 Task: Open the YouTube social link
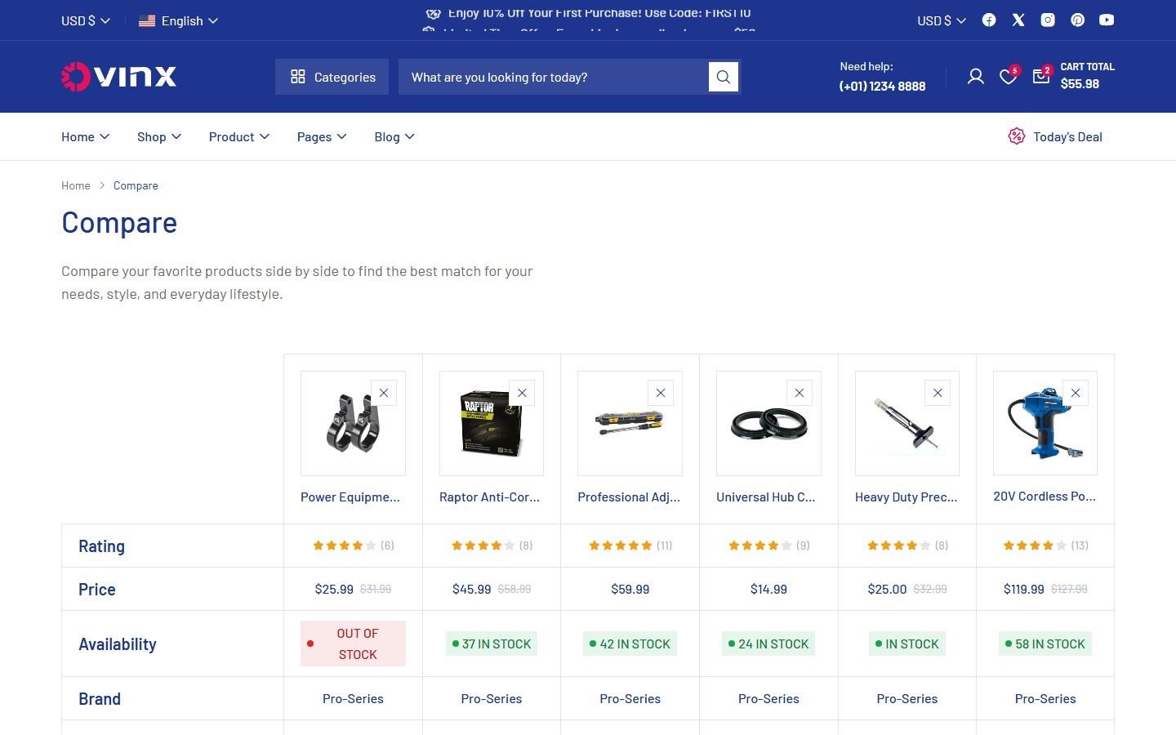1107,20
